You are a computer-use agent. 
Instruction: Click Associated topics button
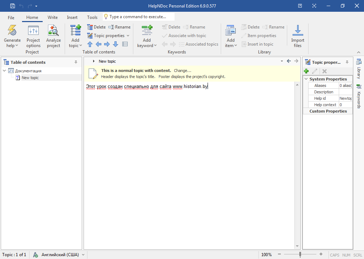[x=198, y=44]
